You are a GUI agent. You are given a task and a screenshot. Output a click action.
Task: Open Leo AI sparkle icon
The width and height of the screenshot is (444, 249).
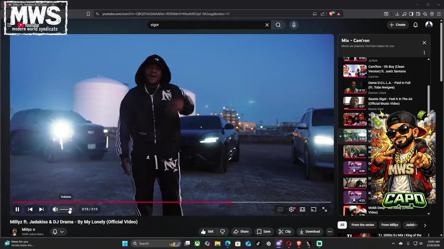click(425, 14)
